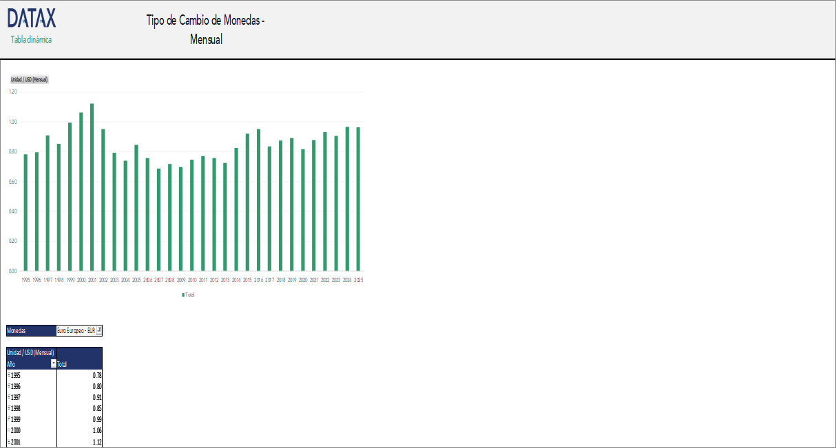
Task: Select the green Total legend marker
Action: (183, 295)
